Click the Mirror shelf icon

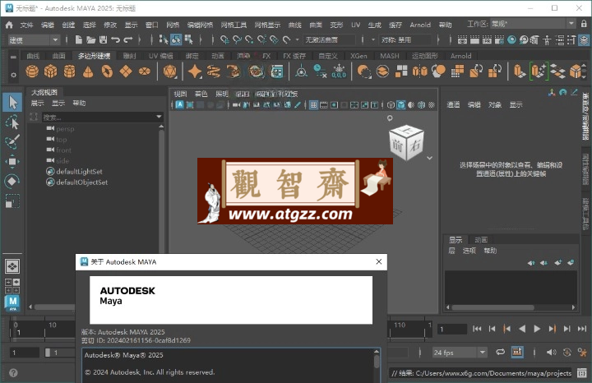click(x=419, y=71)
